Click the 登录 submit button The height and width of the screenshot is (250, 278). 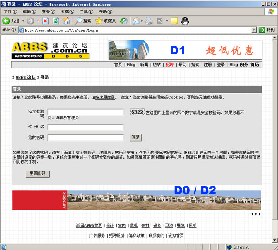pyautogui.click(x=135, y=138)
